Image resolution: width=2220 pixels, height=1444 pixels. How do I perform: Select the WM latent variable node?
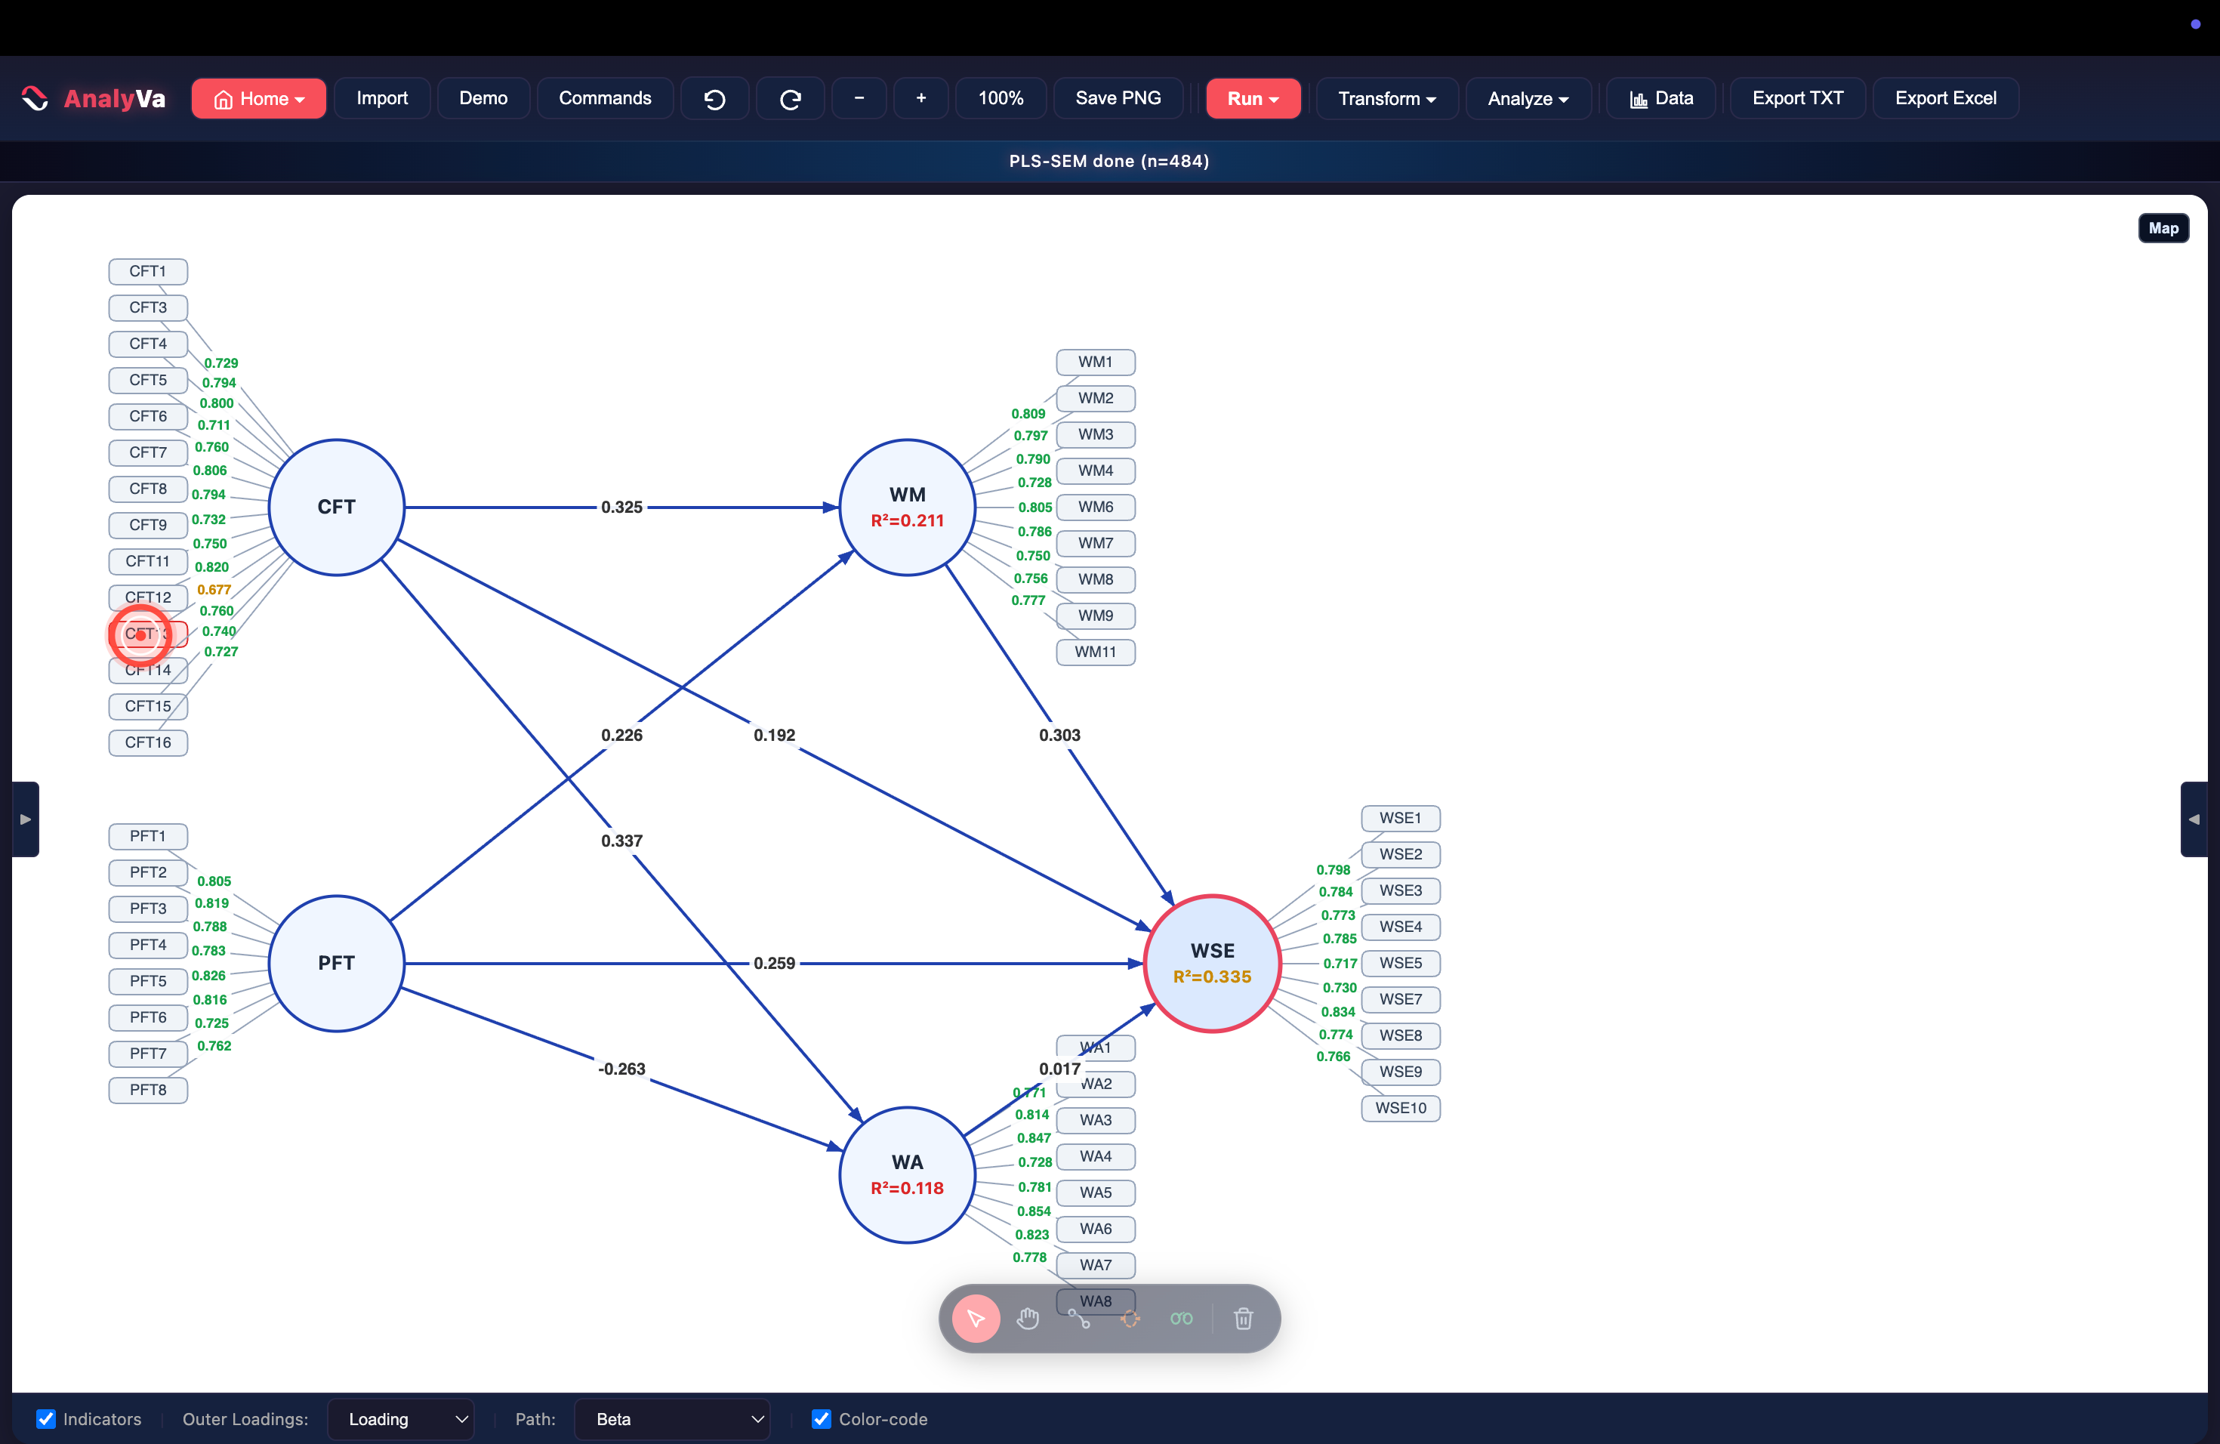tap(908, 508)
